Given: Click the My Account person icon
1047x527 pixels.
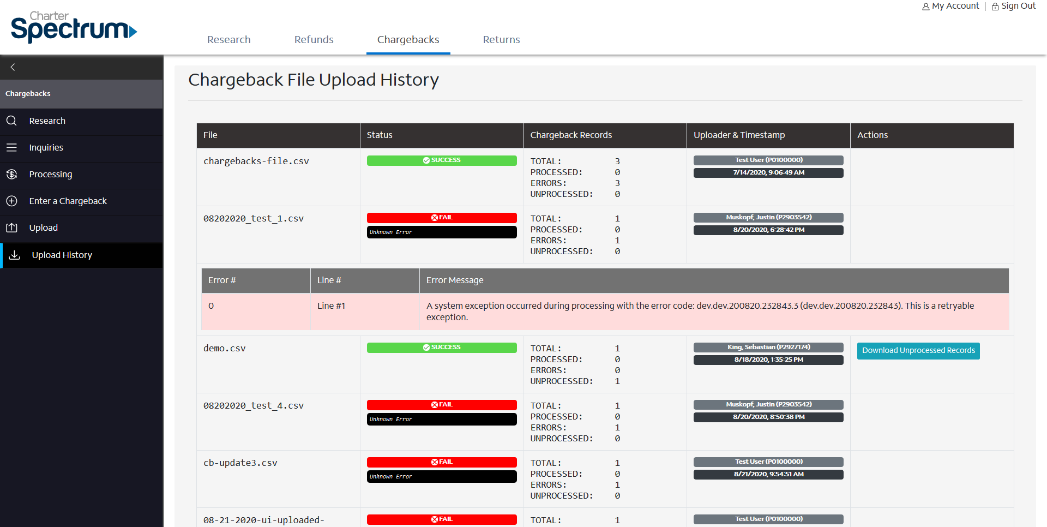Looking at the screenshot, I should click(925, 7).
